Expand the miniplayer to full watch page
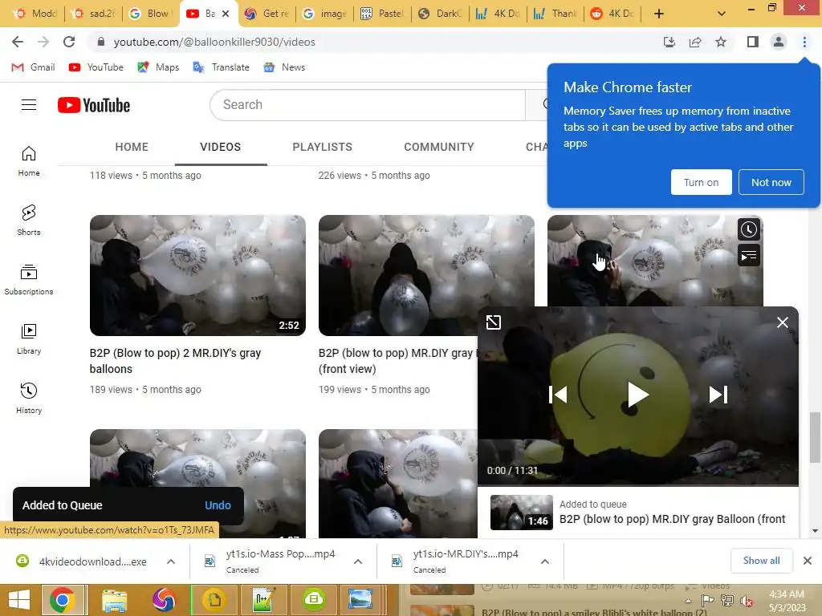Screen dimensions: 822x616 coord(494,322)
